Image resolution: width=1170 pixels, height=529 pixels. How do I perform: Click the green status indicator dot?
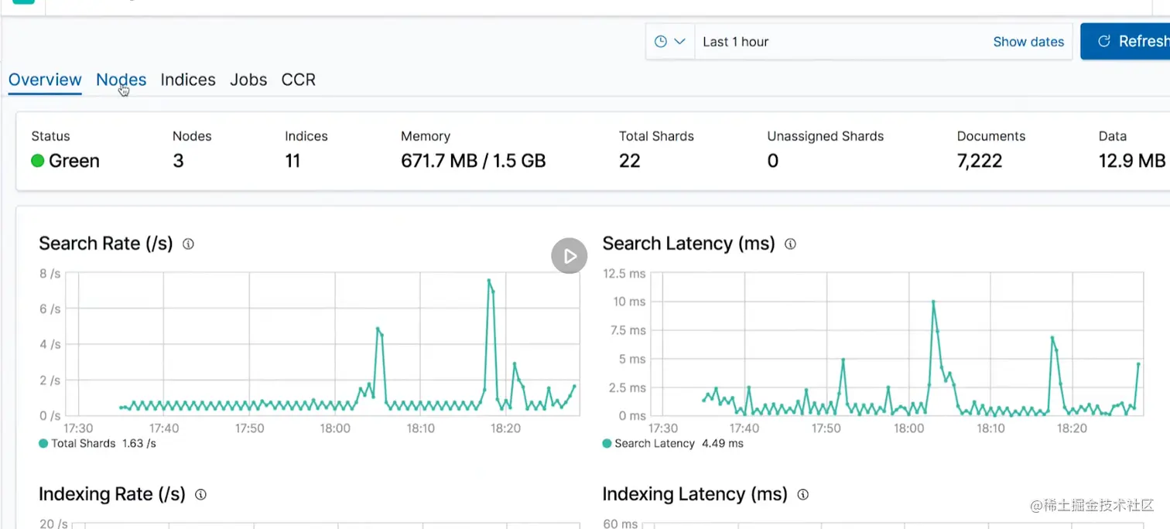37,161
